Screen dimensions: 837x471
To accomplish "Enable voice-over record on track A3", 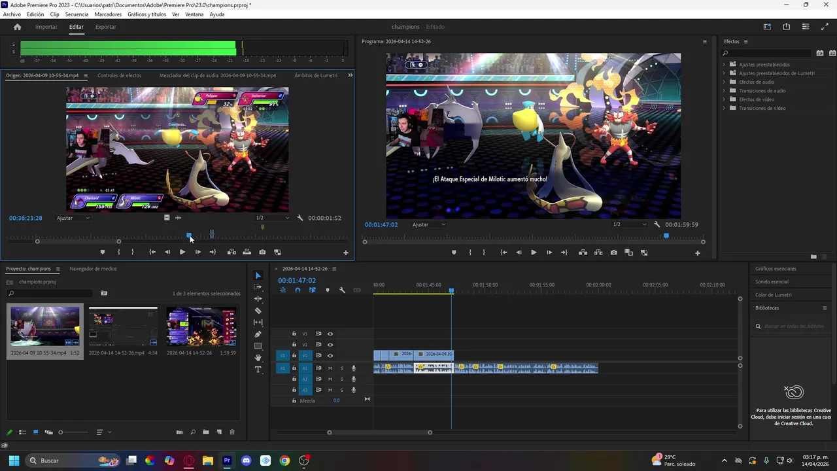I will tap(354, 390).
